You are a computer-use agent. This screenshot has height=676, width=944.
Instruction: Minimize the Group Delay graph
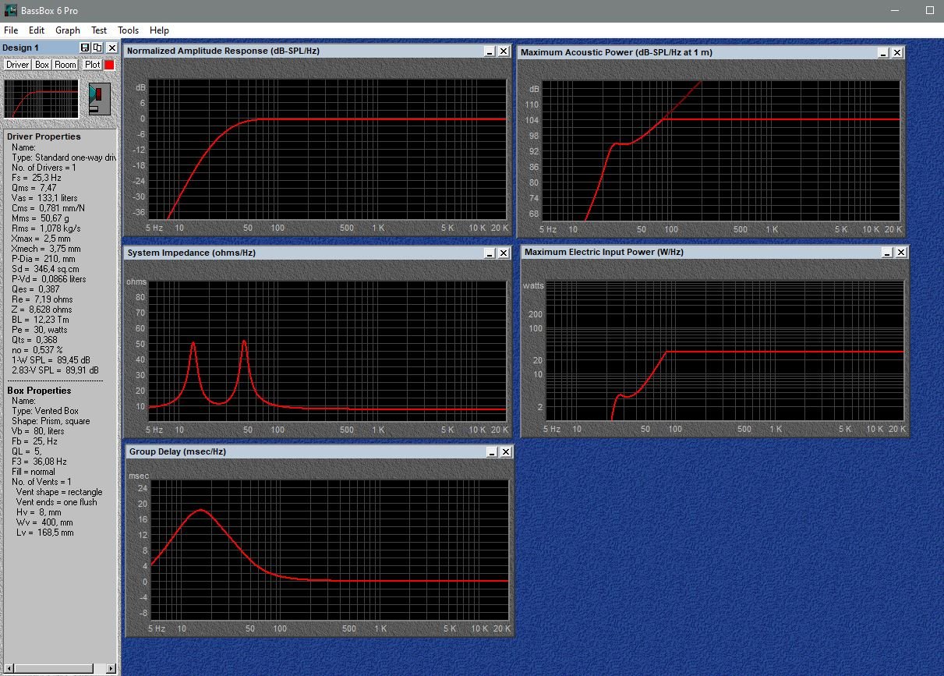click(492, 452)
